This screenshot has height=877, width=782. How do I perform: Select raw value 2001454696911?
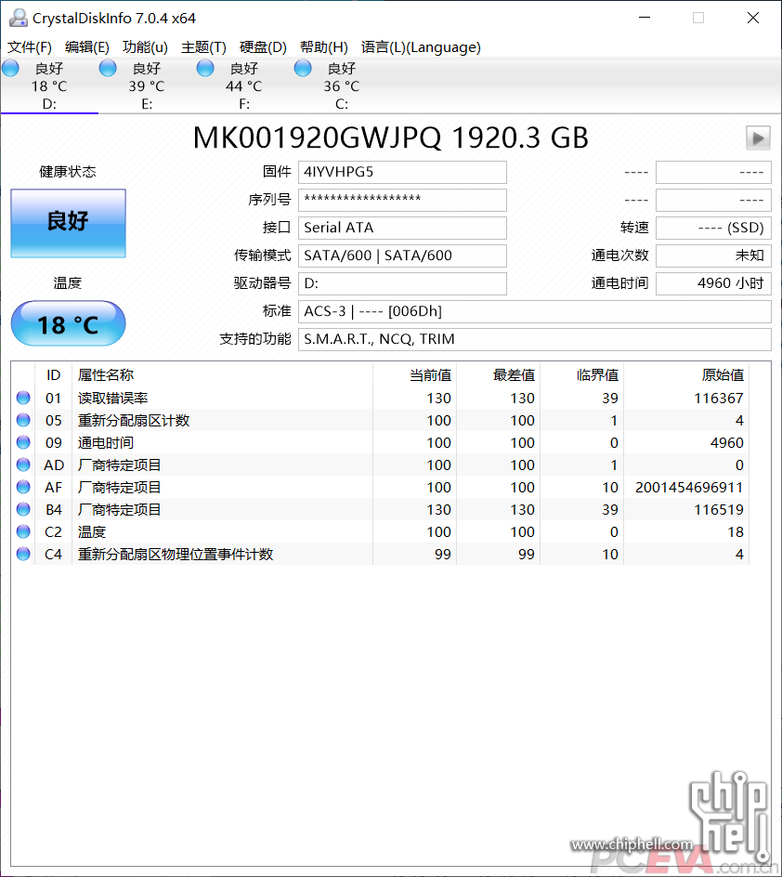[689, 487]
